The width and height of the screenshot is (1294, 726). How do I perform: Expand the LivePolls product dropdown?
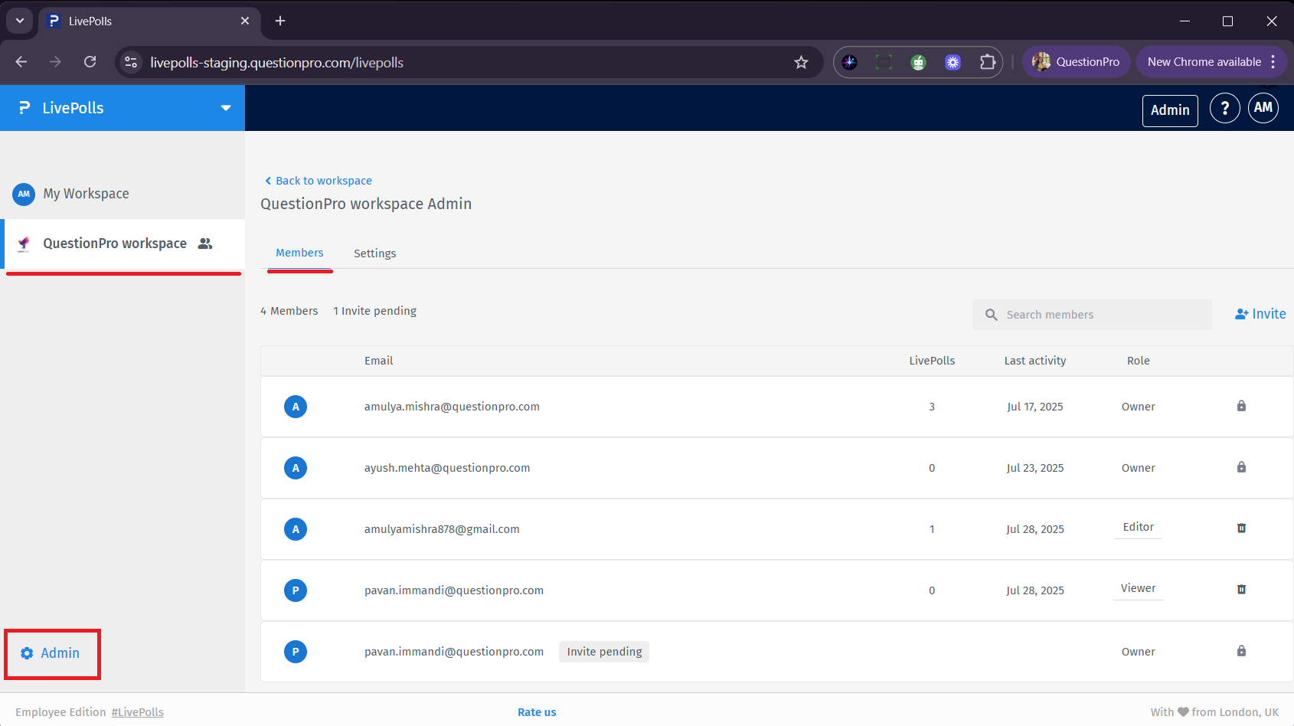tap(226, 108)
